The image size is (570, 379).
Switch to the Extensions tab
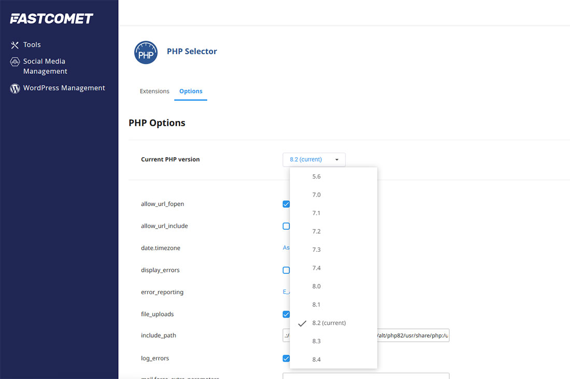(x=154, y=92)
